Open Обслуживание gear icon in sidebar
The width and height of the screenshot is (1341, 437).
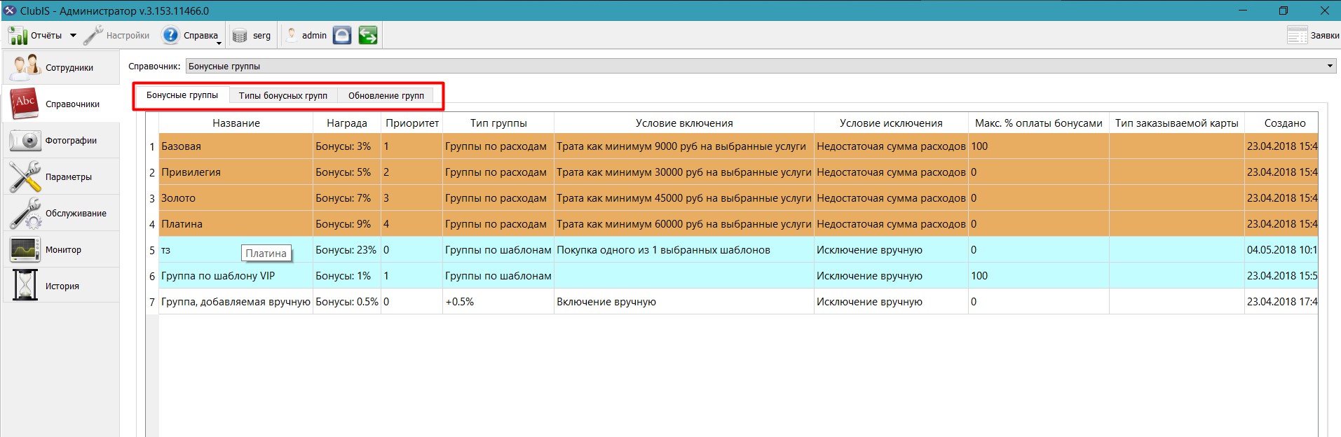pos(25,213)
